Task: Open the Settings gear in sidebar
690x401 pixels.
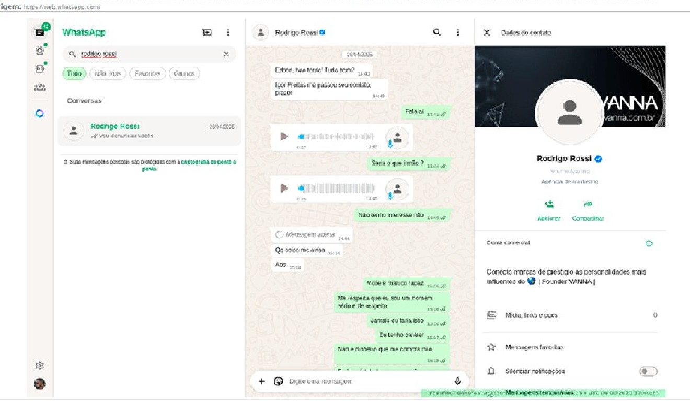Action: point(40,365)
